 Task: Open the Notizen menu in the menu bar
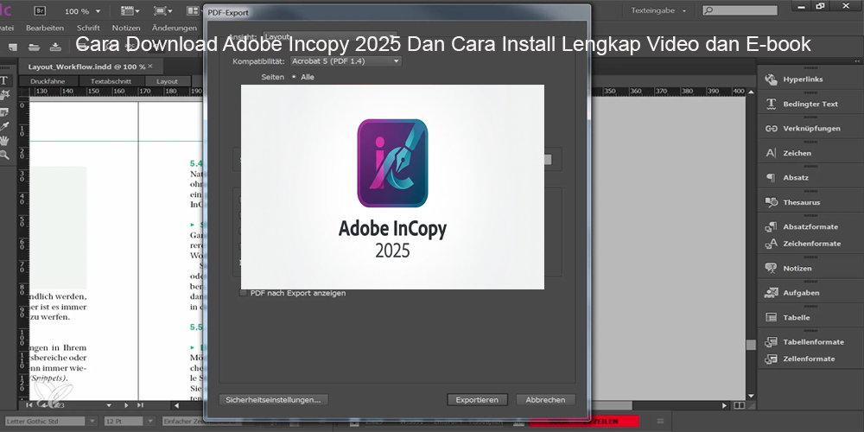(126, 28)
